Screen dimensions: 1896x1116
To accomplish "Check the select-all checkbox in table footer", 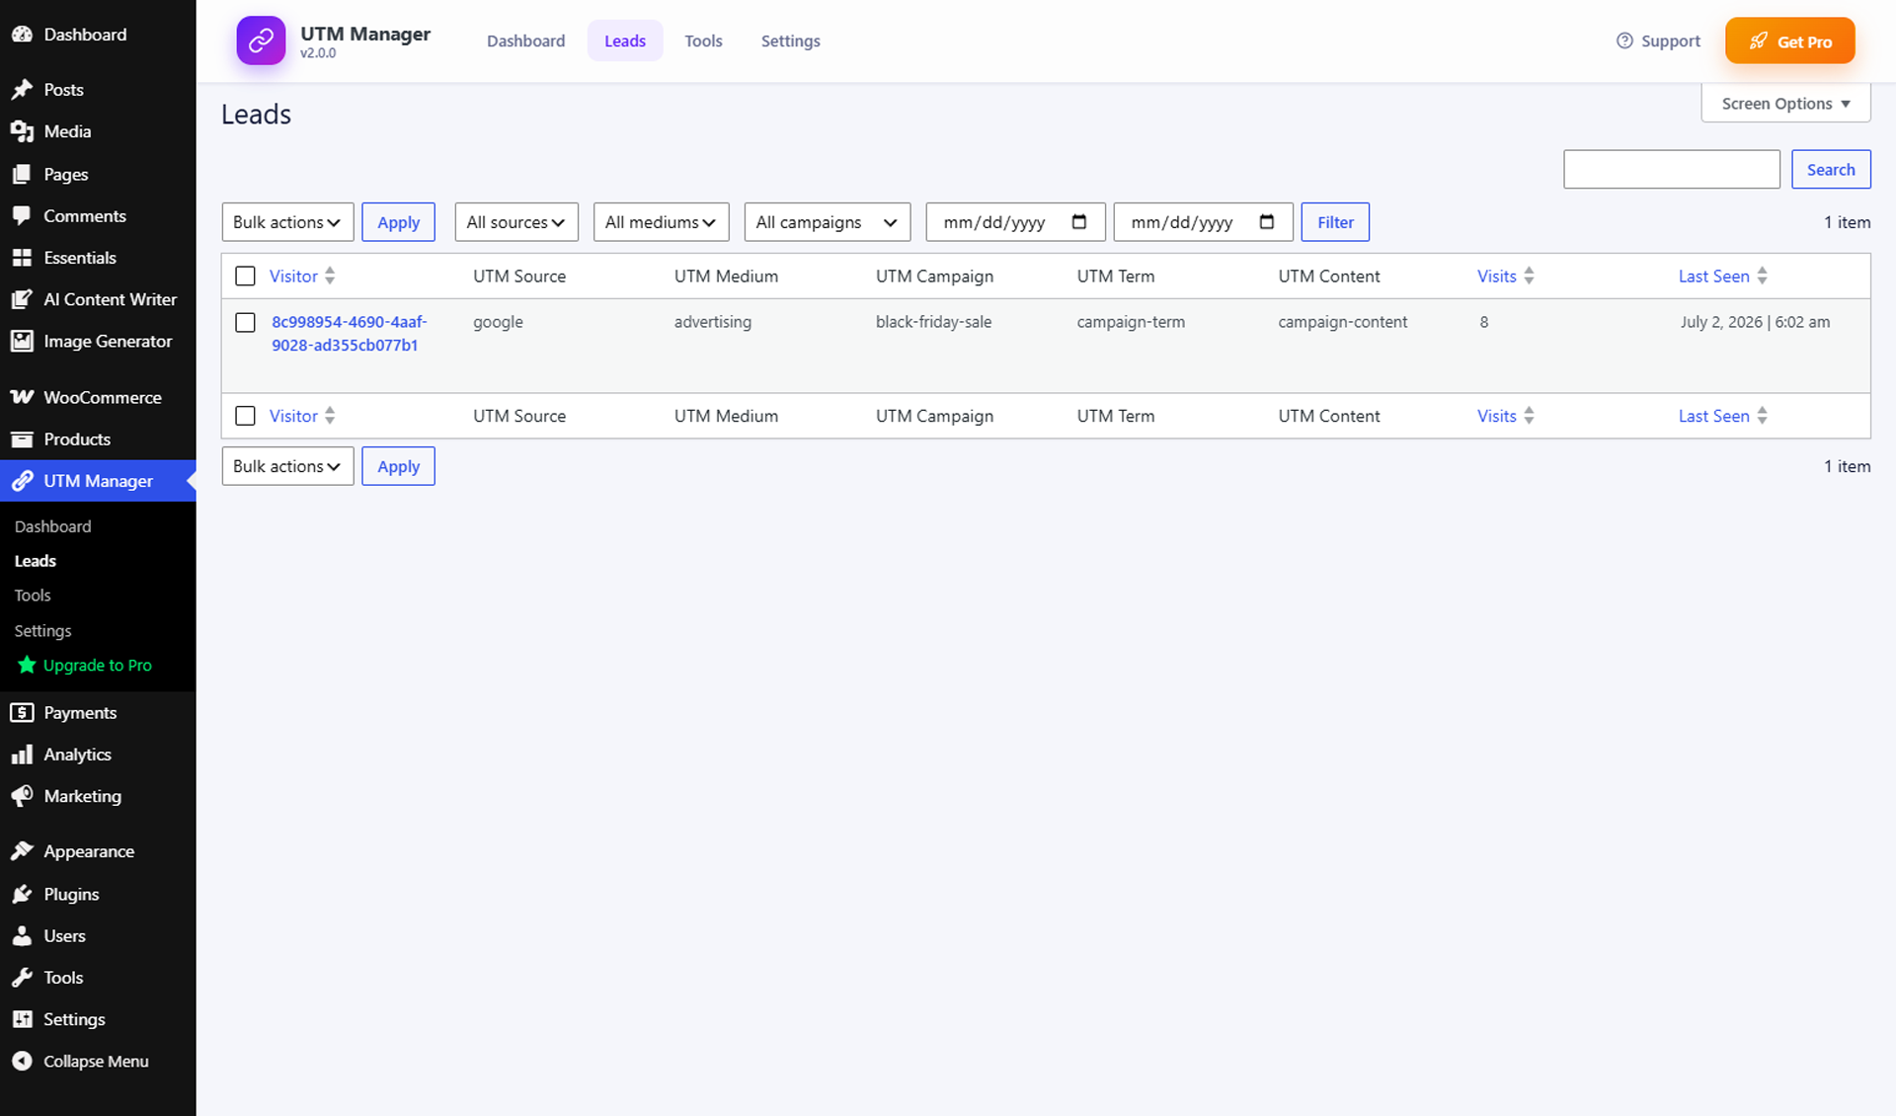I will [245, 417].
